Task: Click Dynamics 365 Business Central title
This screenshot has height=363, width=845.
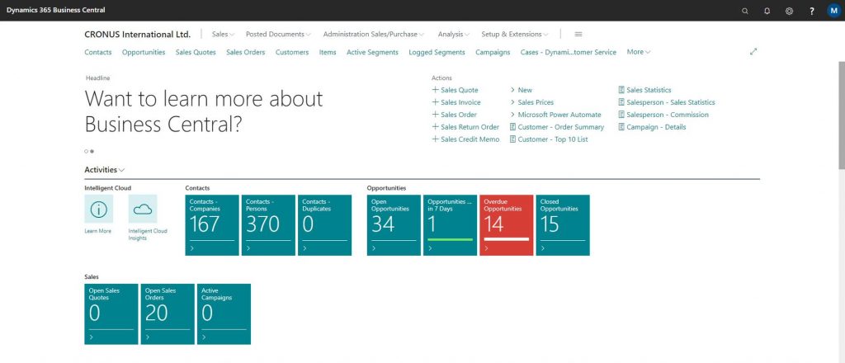Action: 55,10
